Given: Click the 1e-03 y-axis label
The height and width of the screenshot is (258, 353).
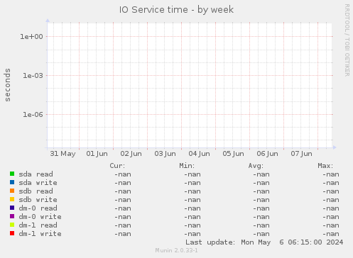Looking at the screenshot, I should pos(33,76).
